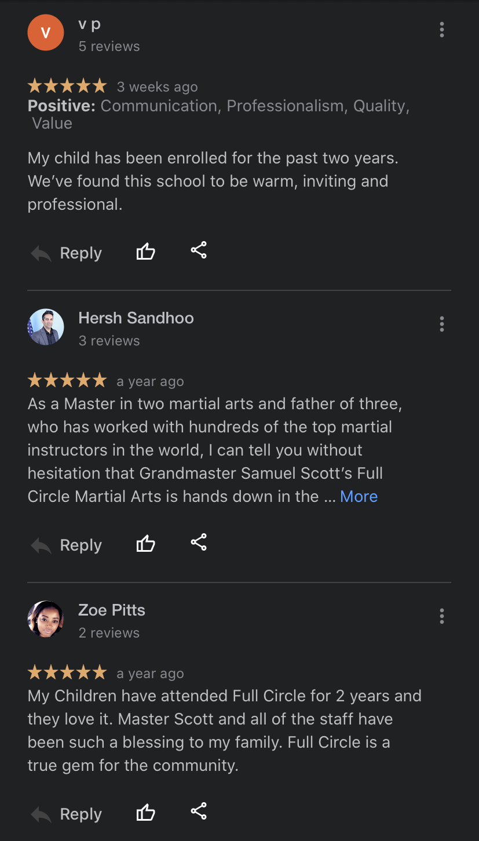The width and height of the screenshot is (479, 841).
Task: Click five-star rating on Zoe Pitts' review
Action: click(x=67, y=673)
